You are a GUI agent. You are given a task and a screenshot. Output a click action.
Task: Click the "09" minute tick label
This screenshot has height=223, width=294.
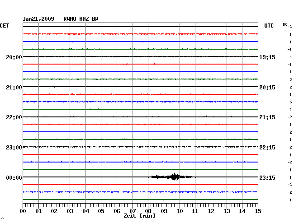(164, 211)
